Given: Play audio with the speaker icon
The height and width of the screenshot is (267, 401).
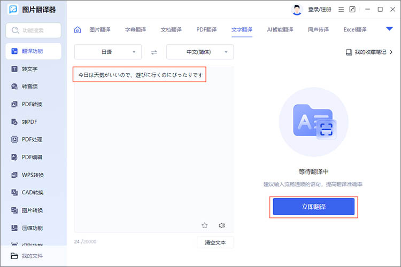Looking at the screenshot, I should tap(222, 225).
